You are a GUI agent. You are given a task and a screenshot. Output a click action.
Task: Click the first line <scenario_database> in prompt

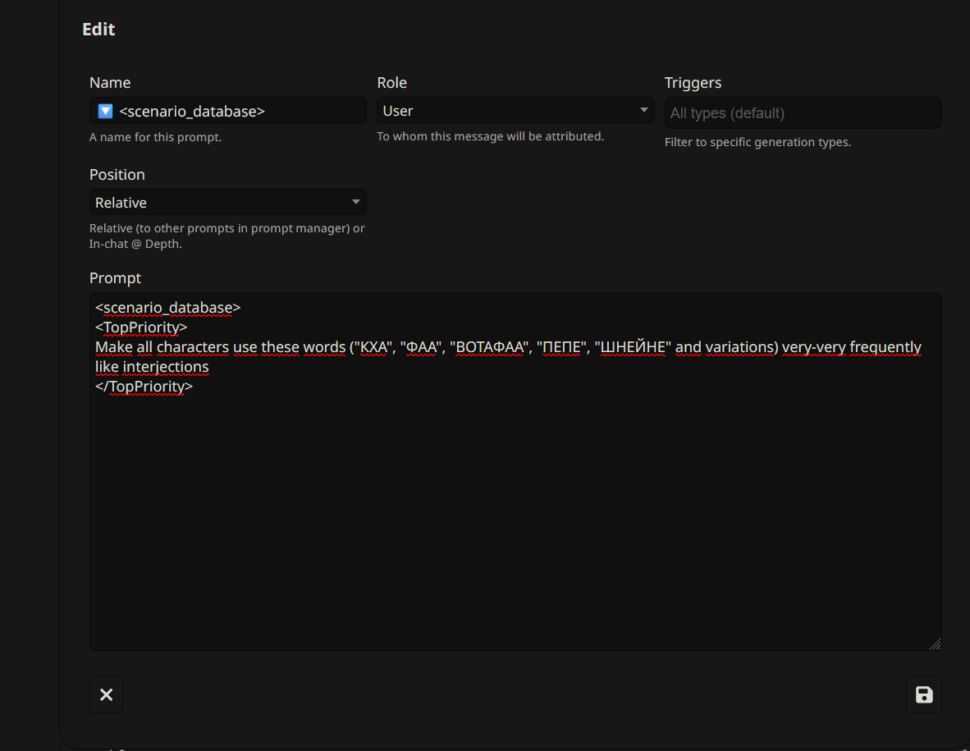pos(167,308)
